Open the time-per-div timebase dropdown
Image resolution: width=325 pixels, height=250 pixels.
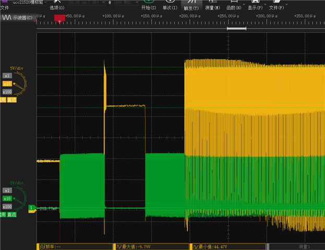[87, 3]
